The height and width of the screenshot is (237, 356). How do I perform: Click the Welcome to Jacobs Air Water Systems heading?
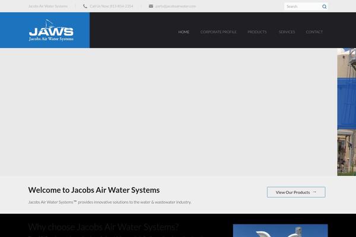coord(94,190)
